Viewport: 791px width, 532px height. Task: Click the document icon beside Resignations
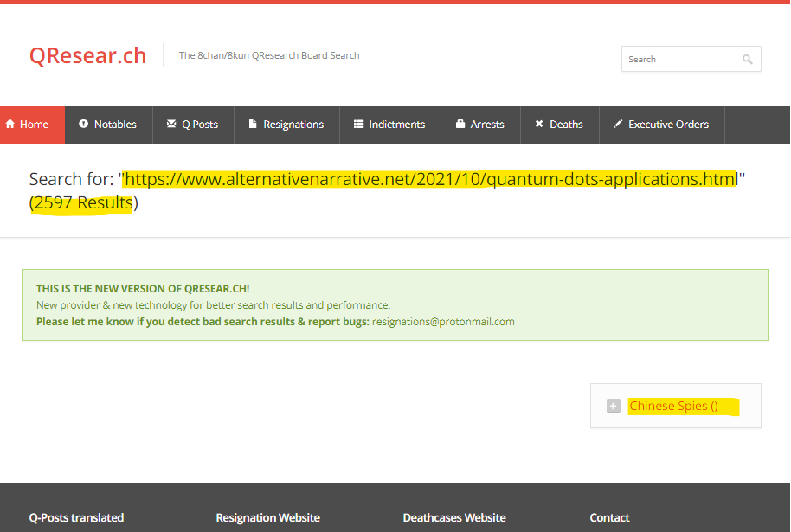[x=253, y=124]
